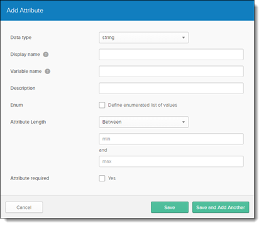This screenshot has width=262, height=226.
Task: Click into the max length field
Action: [x=171, y=161]
